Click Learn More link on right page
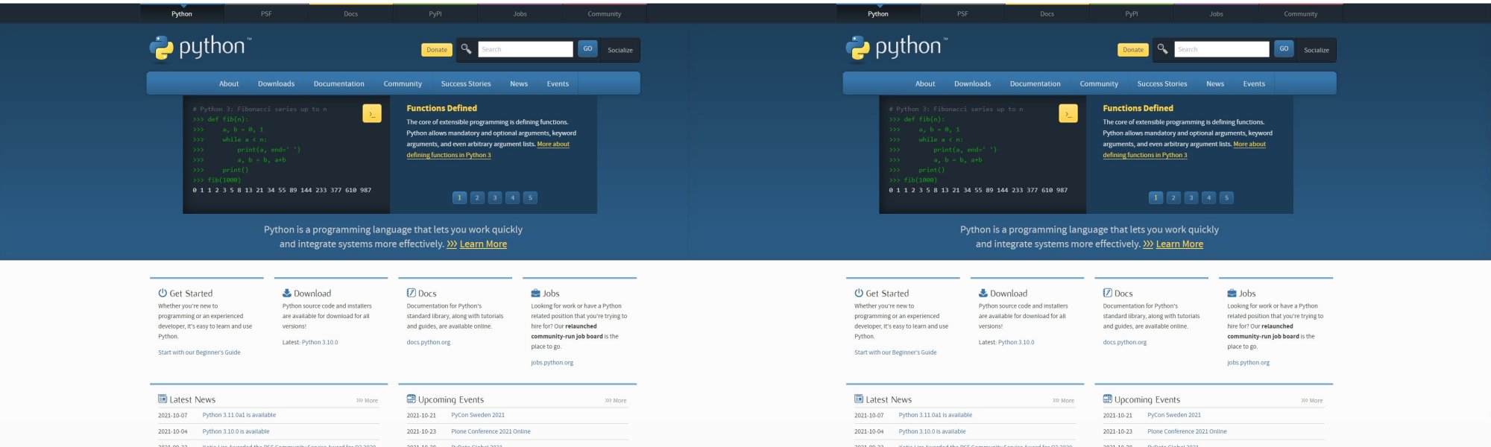1491x447 pixels. coord(1179,244)
